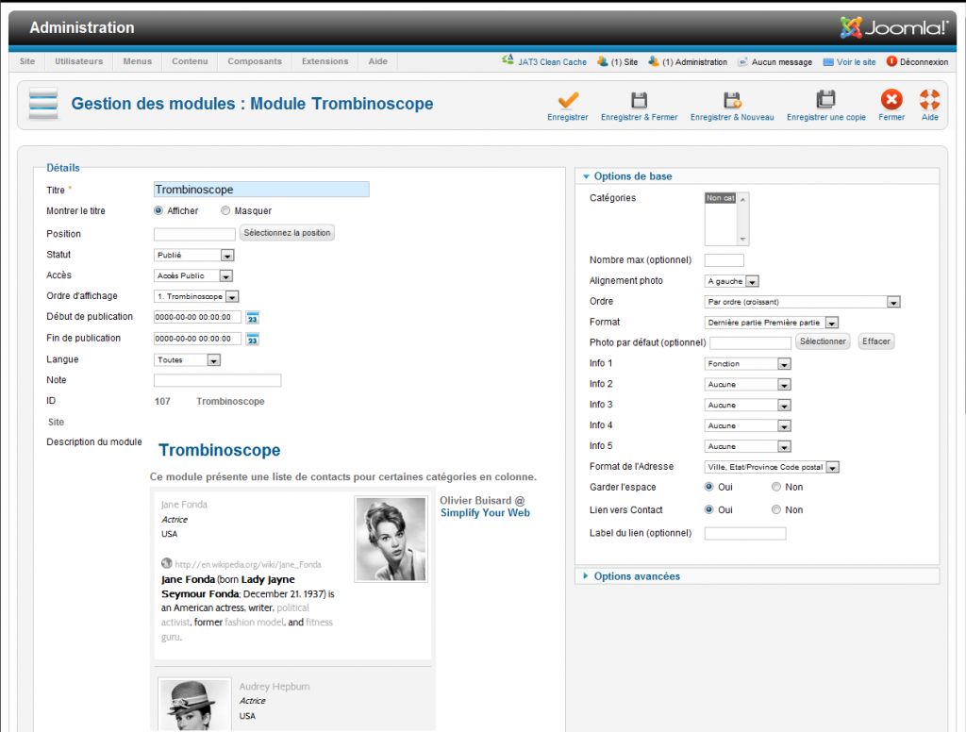The width and height of the screenshot is (966, 732).
Task: Open the Statut dropdown
Action: (x=194, y=255)
